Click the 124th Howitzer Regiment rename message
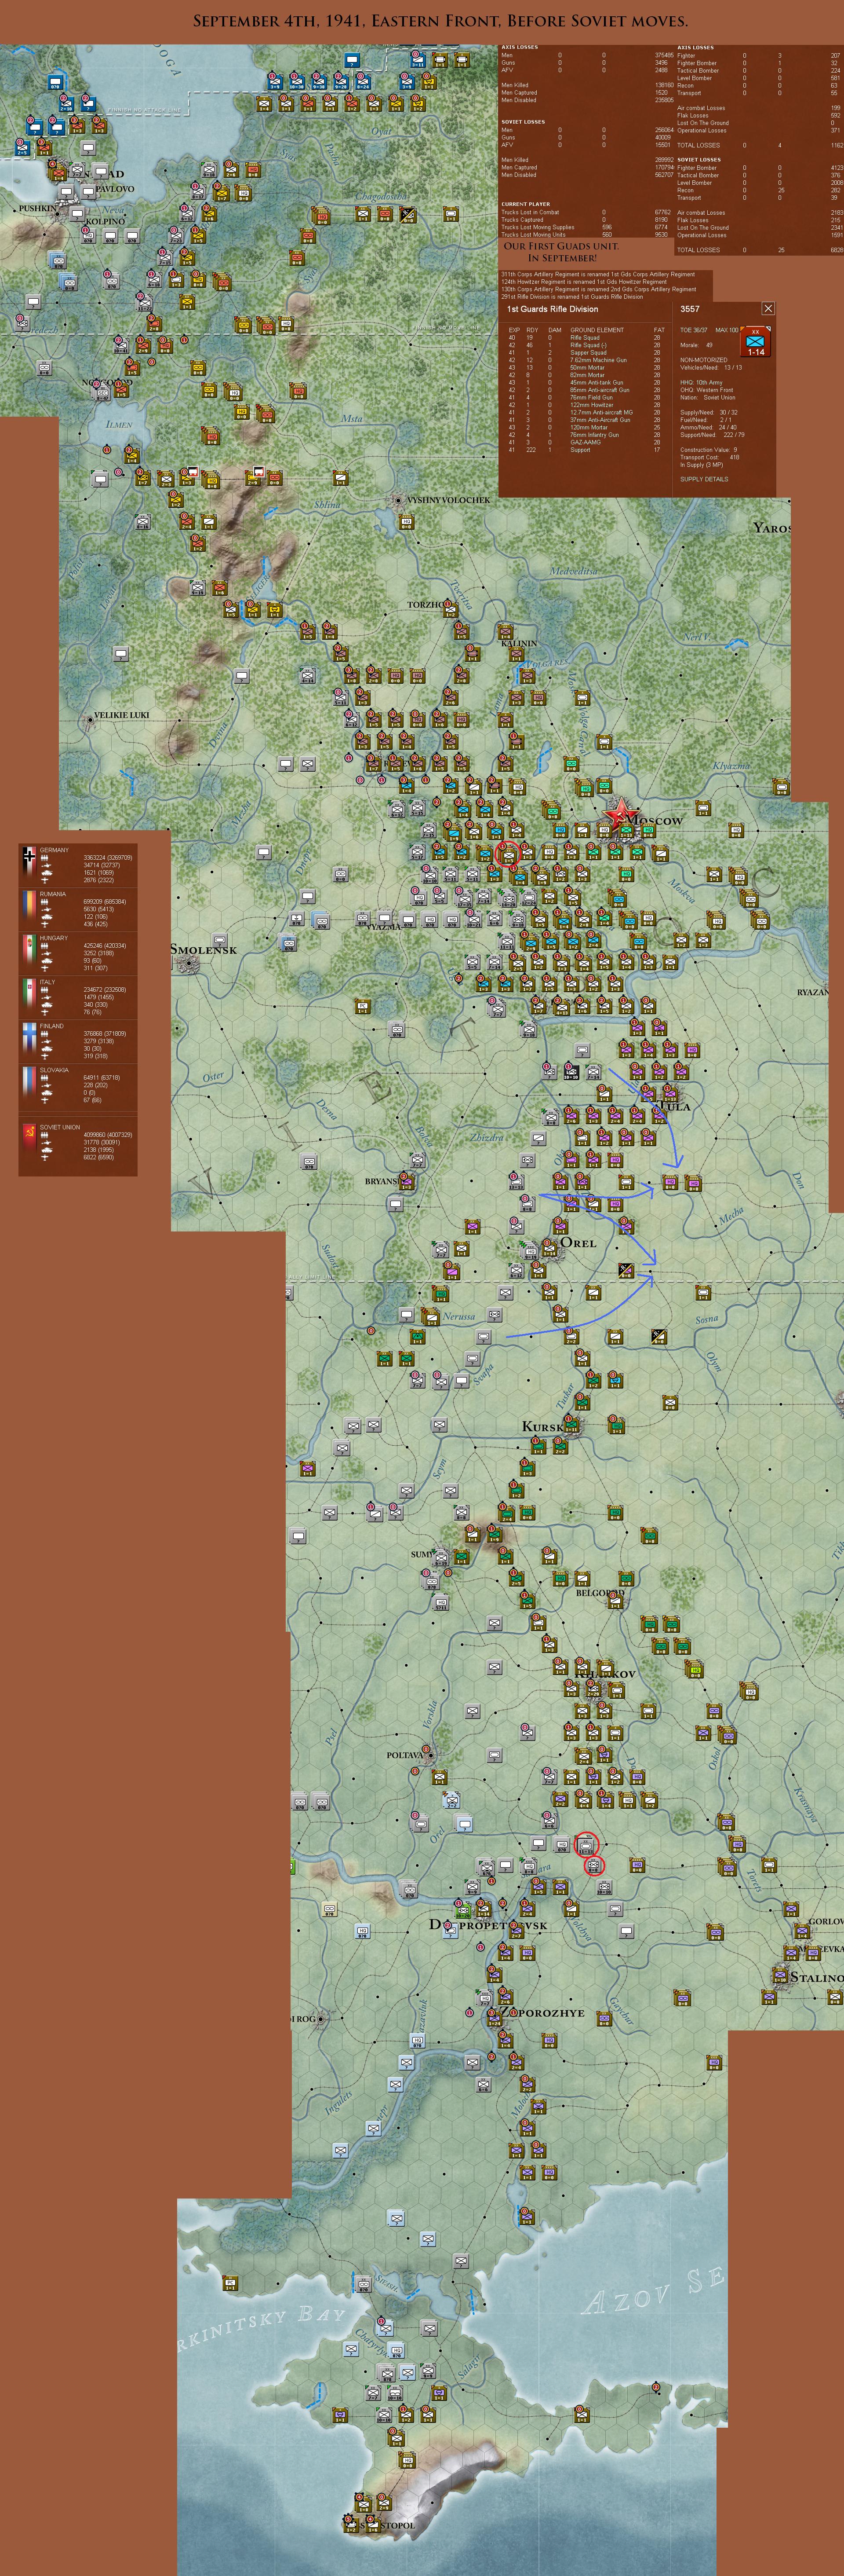The height and width of the screenshot is (2576, 844). click(584, 282)
